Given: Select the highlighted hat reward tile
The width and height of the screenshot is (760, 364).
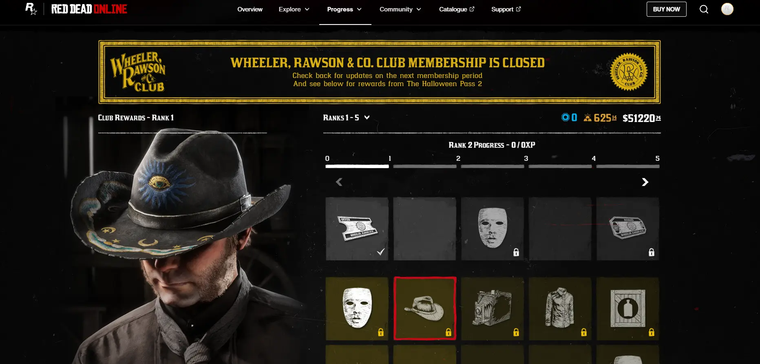Looking at the screenshot, I should [425, 309].
